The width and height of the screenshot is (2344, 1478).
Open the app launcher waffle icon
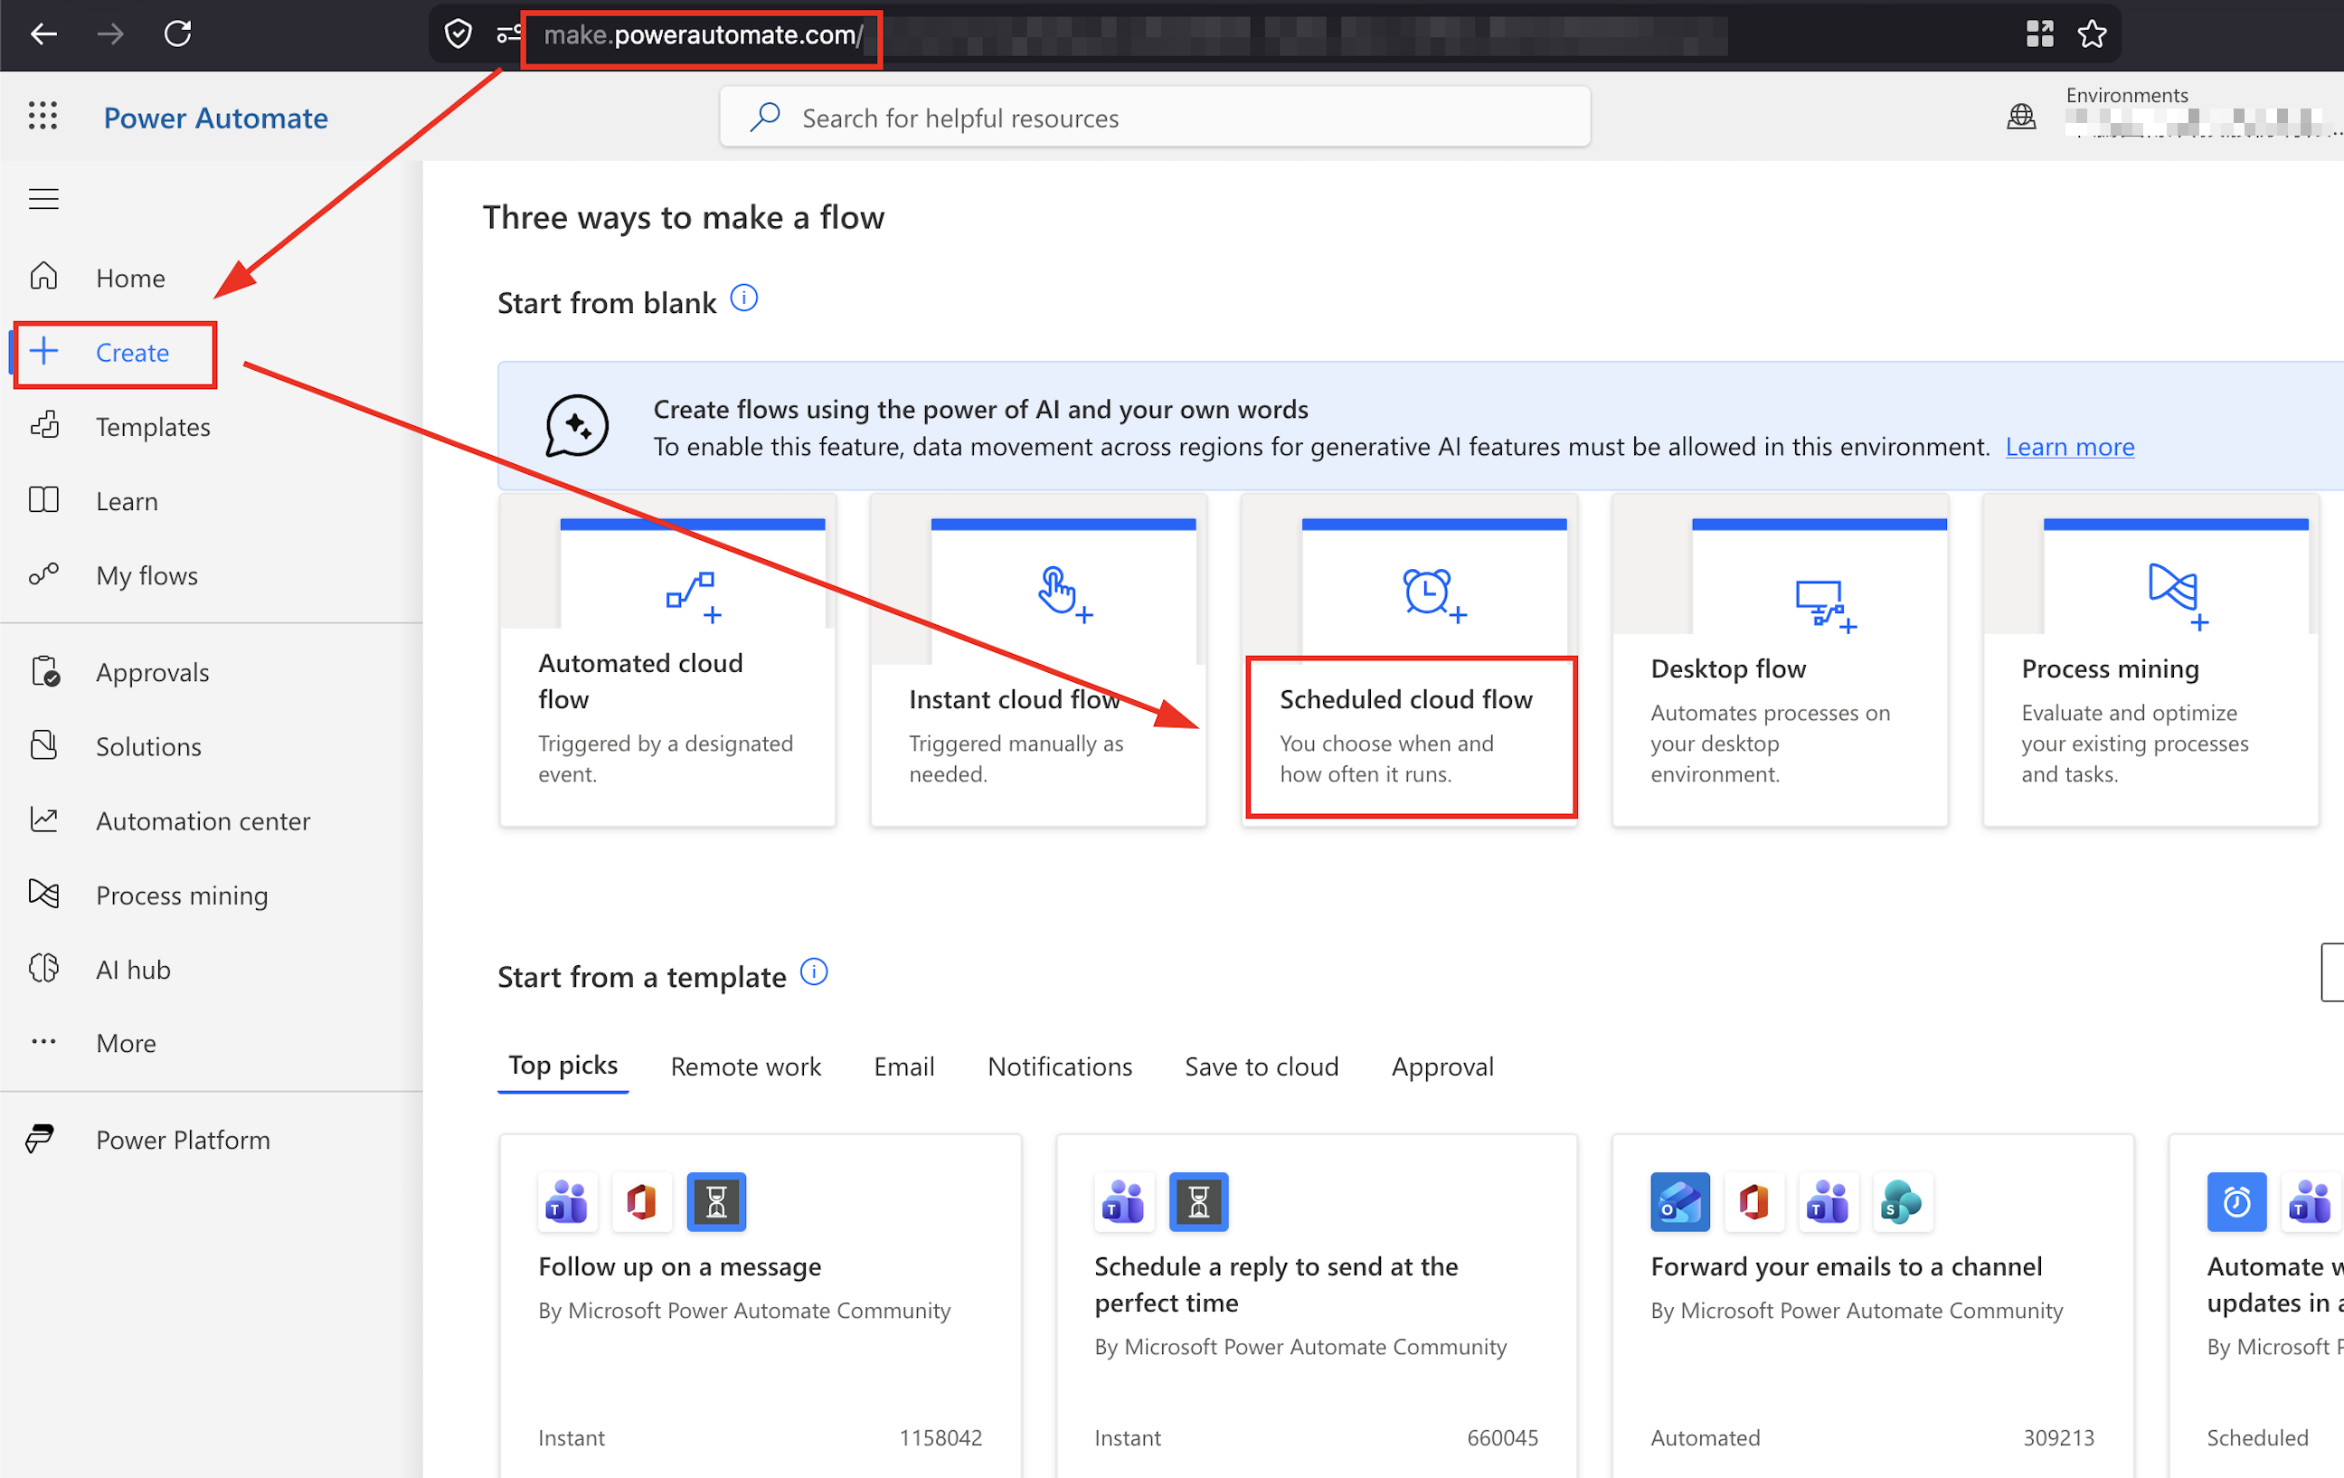coord(43,117)
